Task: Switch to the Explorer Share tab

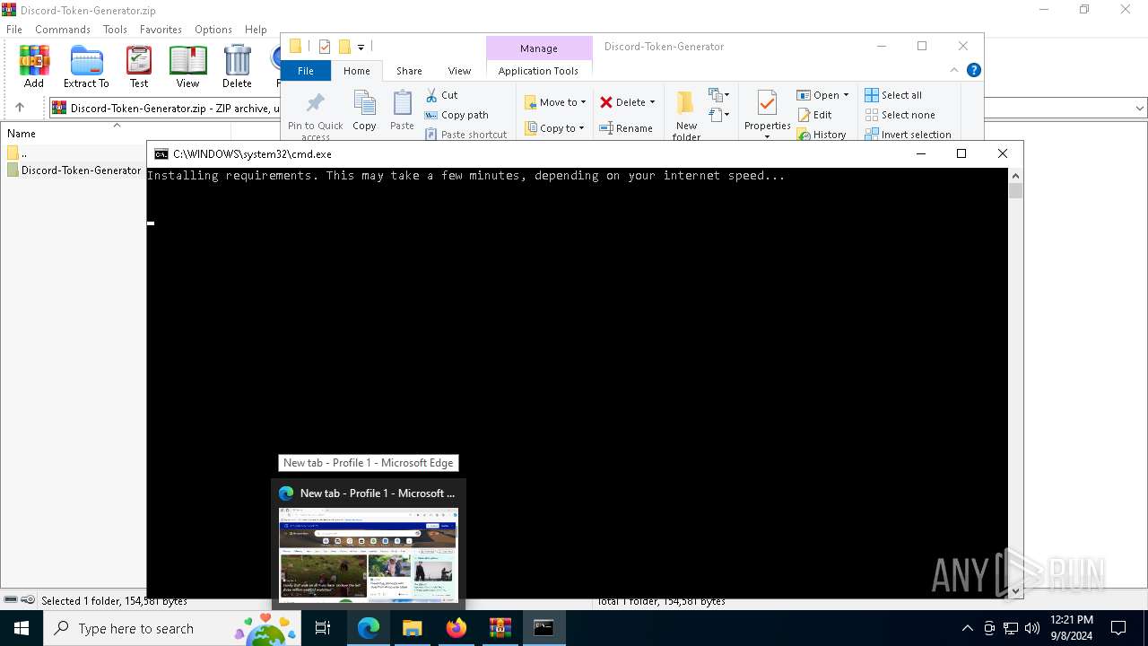Action: pyautogui.click(x=409, y=71)
